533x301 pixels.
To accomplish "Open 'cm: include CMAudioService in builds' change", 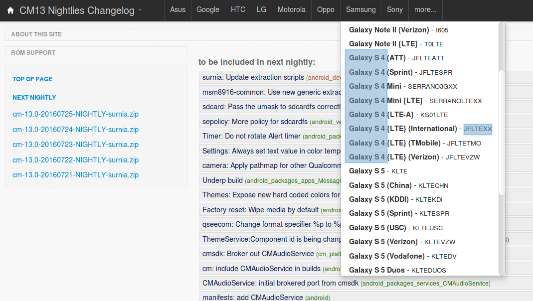I will (261, 269).
